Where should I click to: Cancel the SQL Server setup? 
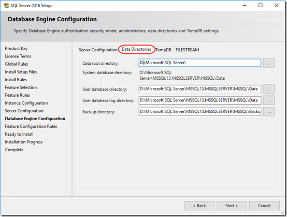click(x=264, y=206)
